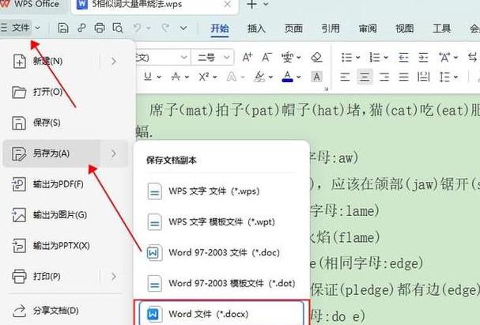Justify the paragraph text
Viewport: 480px width, 325px height.
pos(403,77)
